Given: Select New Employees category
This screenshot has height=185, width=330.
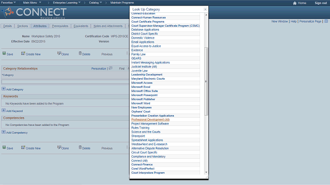Looking at the screenshot, I should tap(141, 107).
